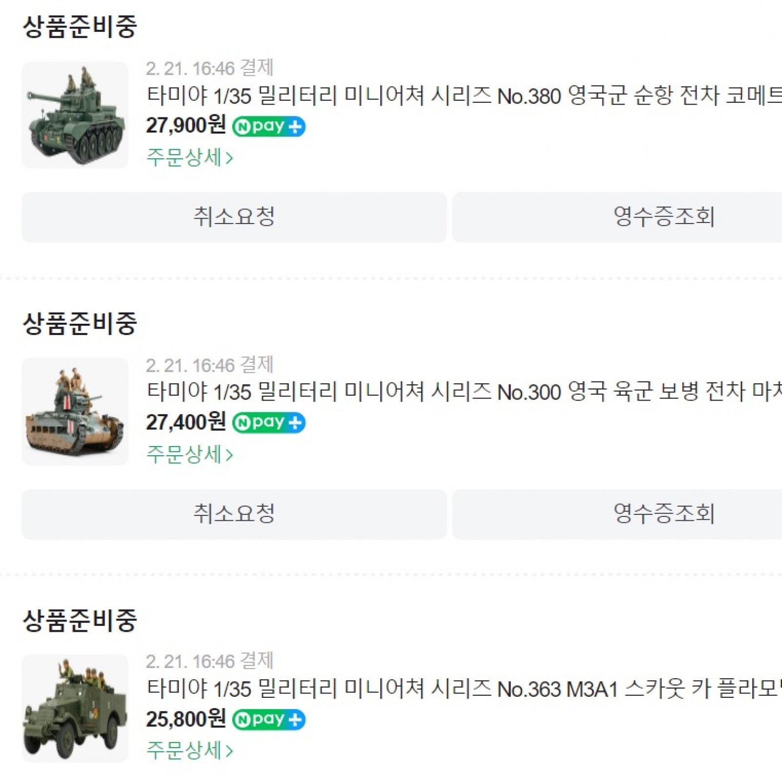Click the 27,900원 price text
Image resolution: width=782 pixels, height=779 pixels.
coord(186,126)
